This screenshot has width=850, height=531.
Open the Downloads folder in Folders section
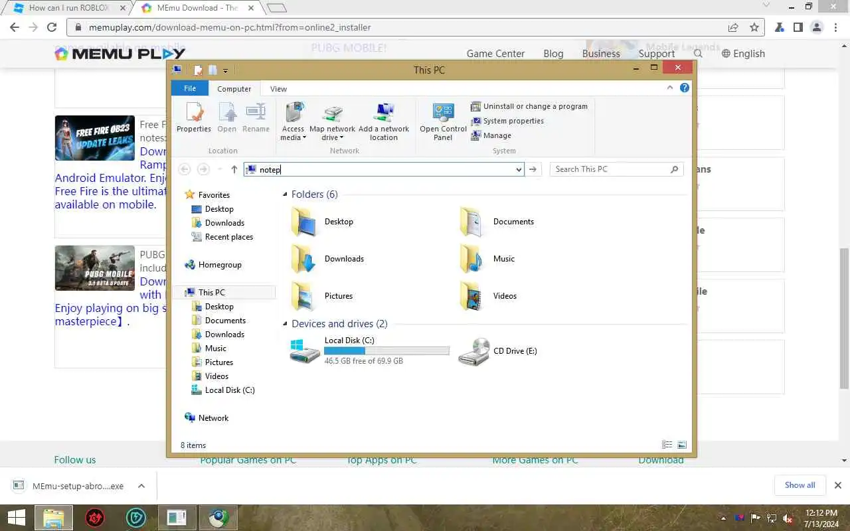click(x=305, y=259)
